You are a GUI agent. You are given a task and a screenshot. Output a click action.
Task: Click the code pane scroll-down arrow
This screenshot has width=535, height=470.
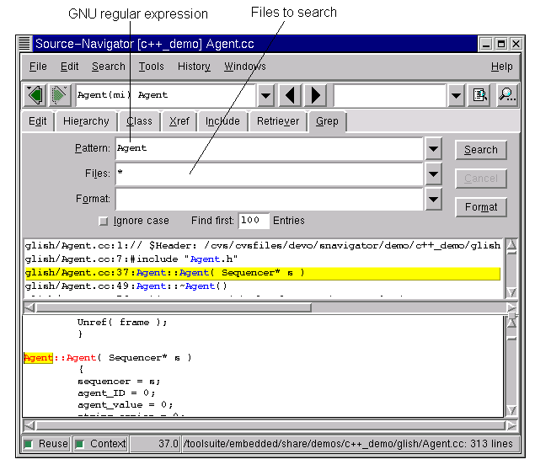coord(511,410)
